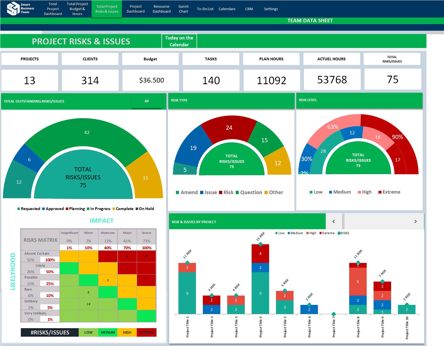The image size is (444, 346).
Task: Open the Gantt Chart tab
Action: (183, 9)
